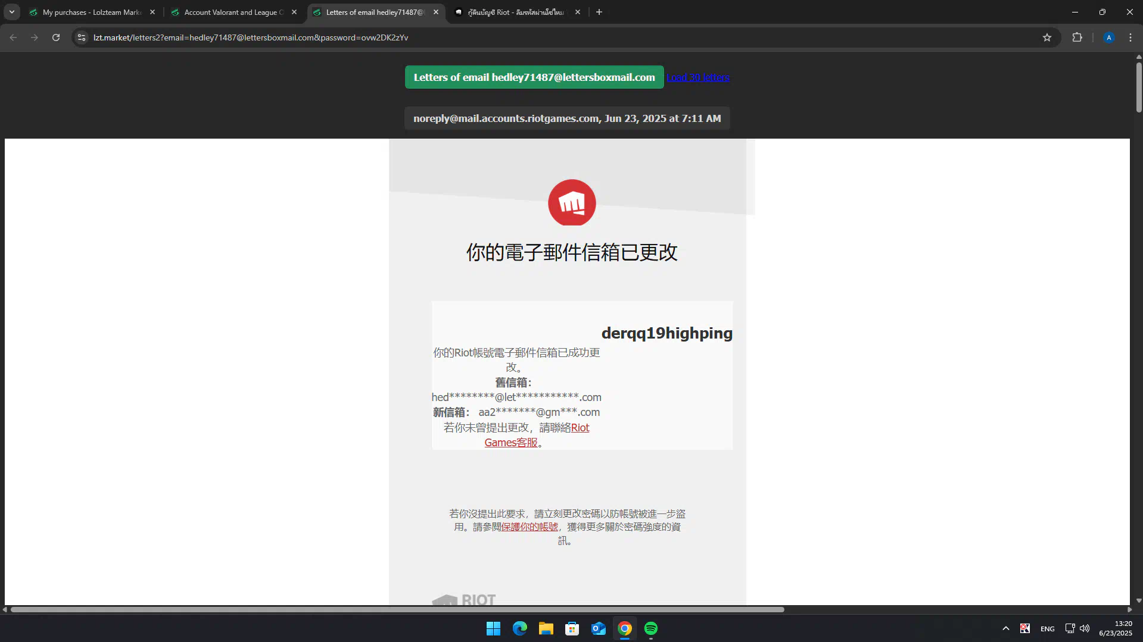Image resolution: width=1143 pixels, height=642 pixels.
Task: Go back to previous page
Action: [x=13, y=37]
